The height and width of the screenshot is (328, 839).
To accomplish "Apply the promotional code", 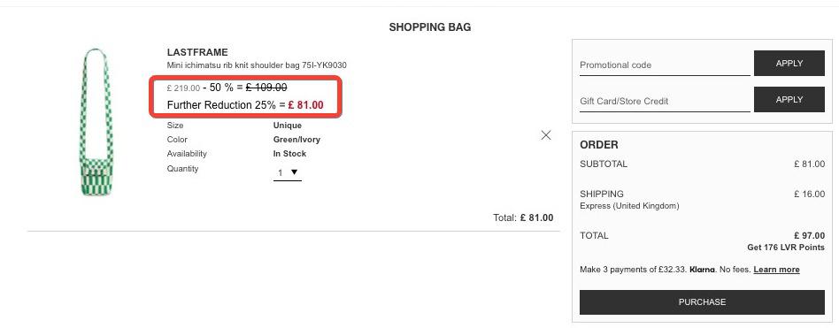I will tap(789, 63).
